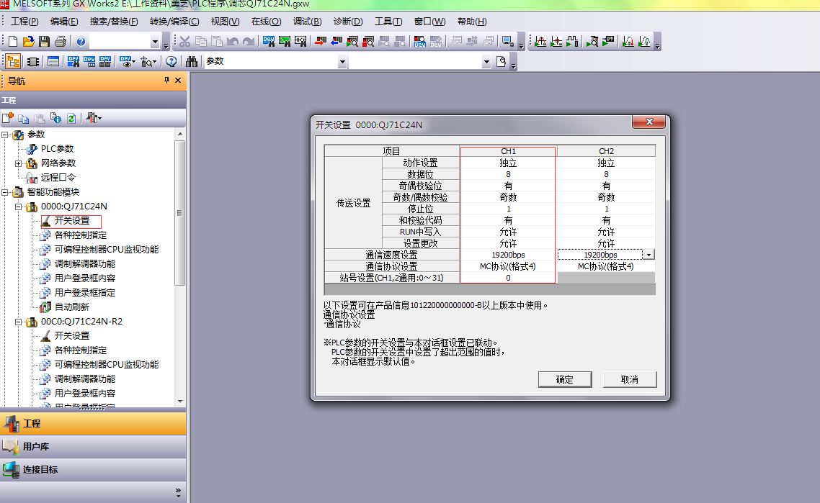Click CH2 奇数/偶数校验 cell 奇数
This screenshot has width=820, height=503.
[606, 197]
